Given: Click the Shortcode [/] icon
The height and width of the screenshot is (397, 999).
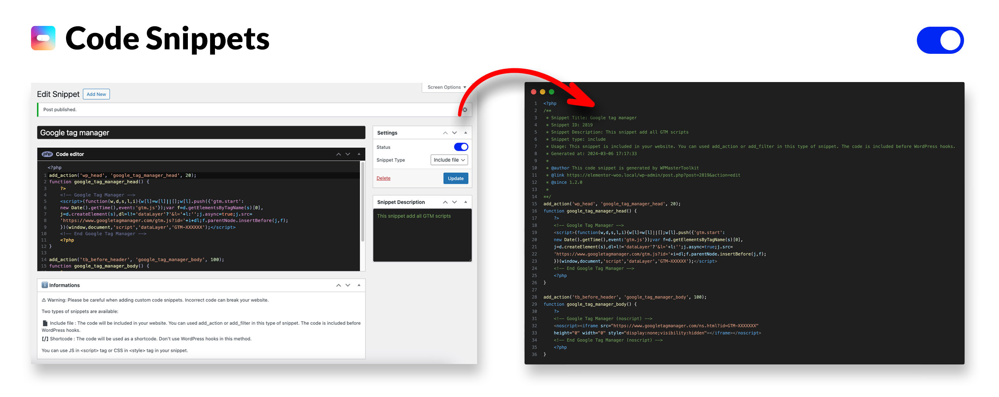Looking at the screenshot, I should (45, 339).
